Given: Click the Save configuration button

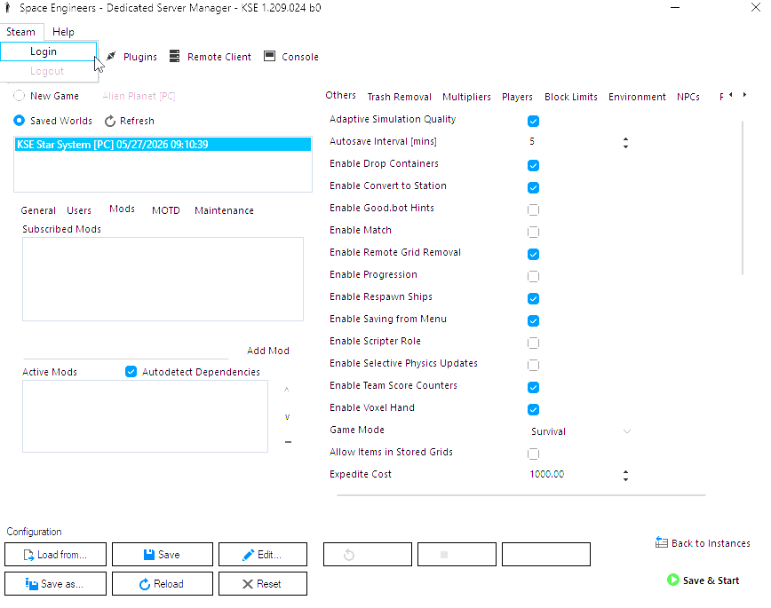Looking at the screenshot, I should coord(163,555).
